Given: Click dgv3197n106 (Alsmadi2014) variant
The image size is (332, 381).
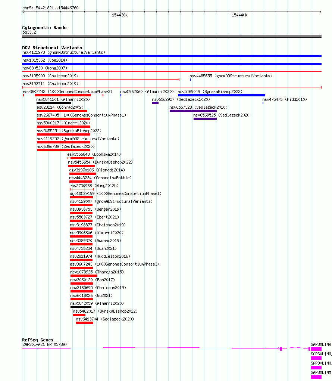Looking at the screenshot, I should [x=97, y=170].
